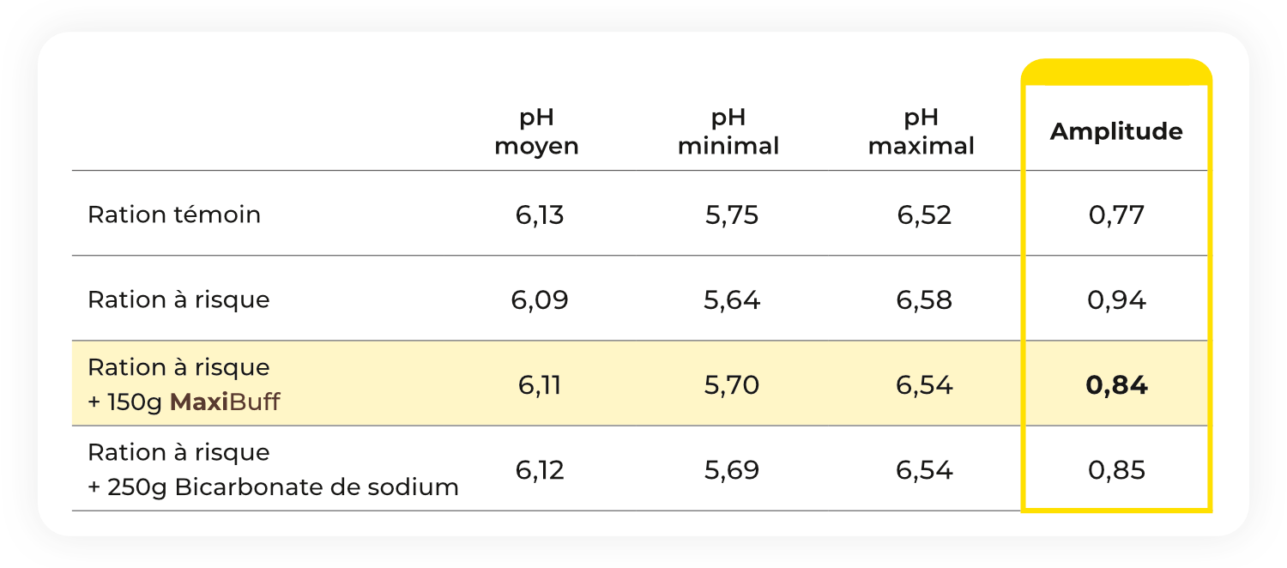Click the 6,13 pH moyen value

coord(540,215)
